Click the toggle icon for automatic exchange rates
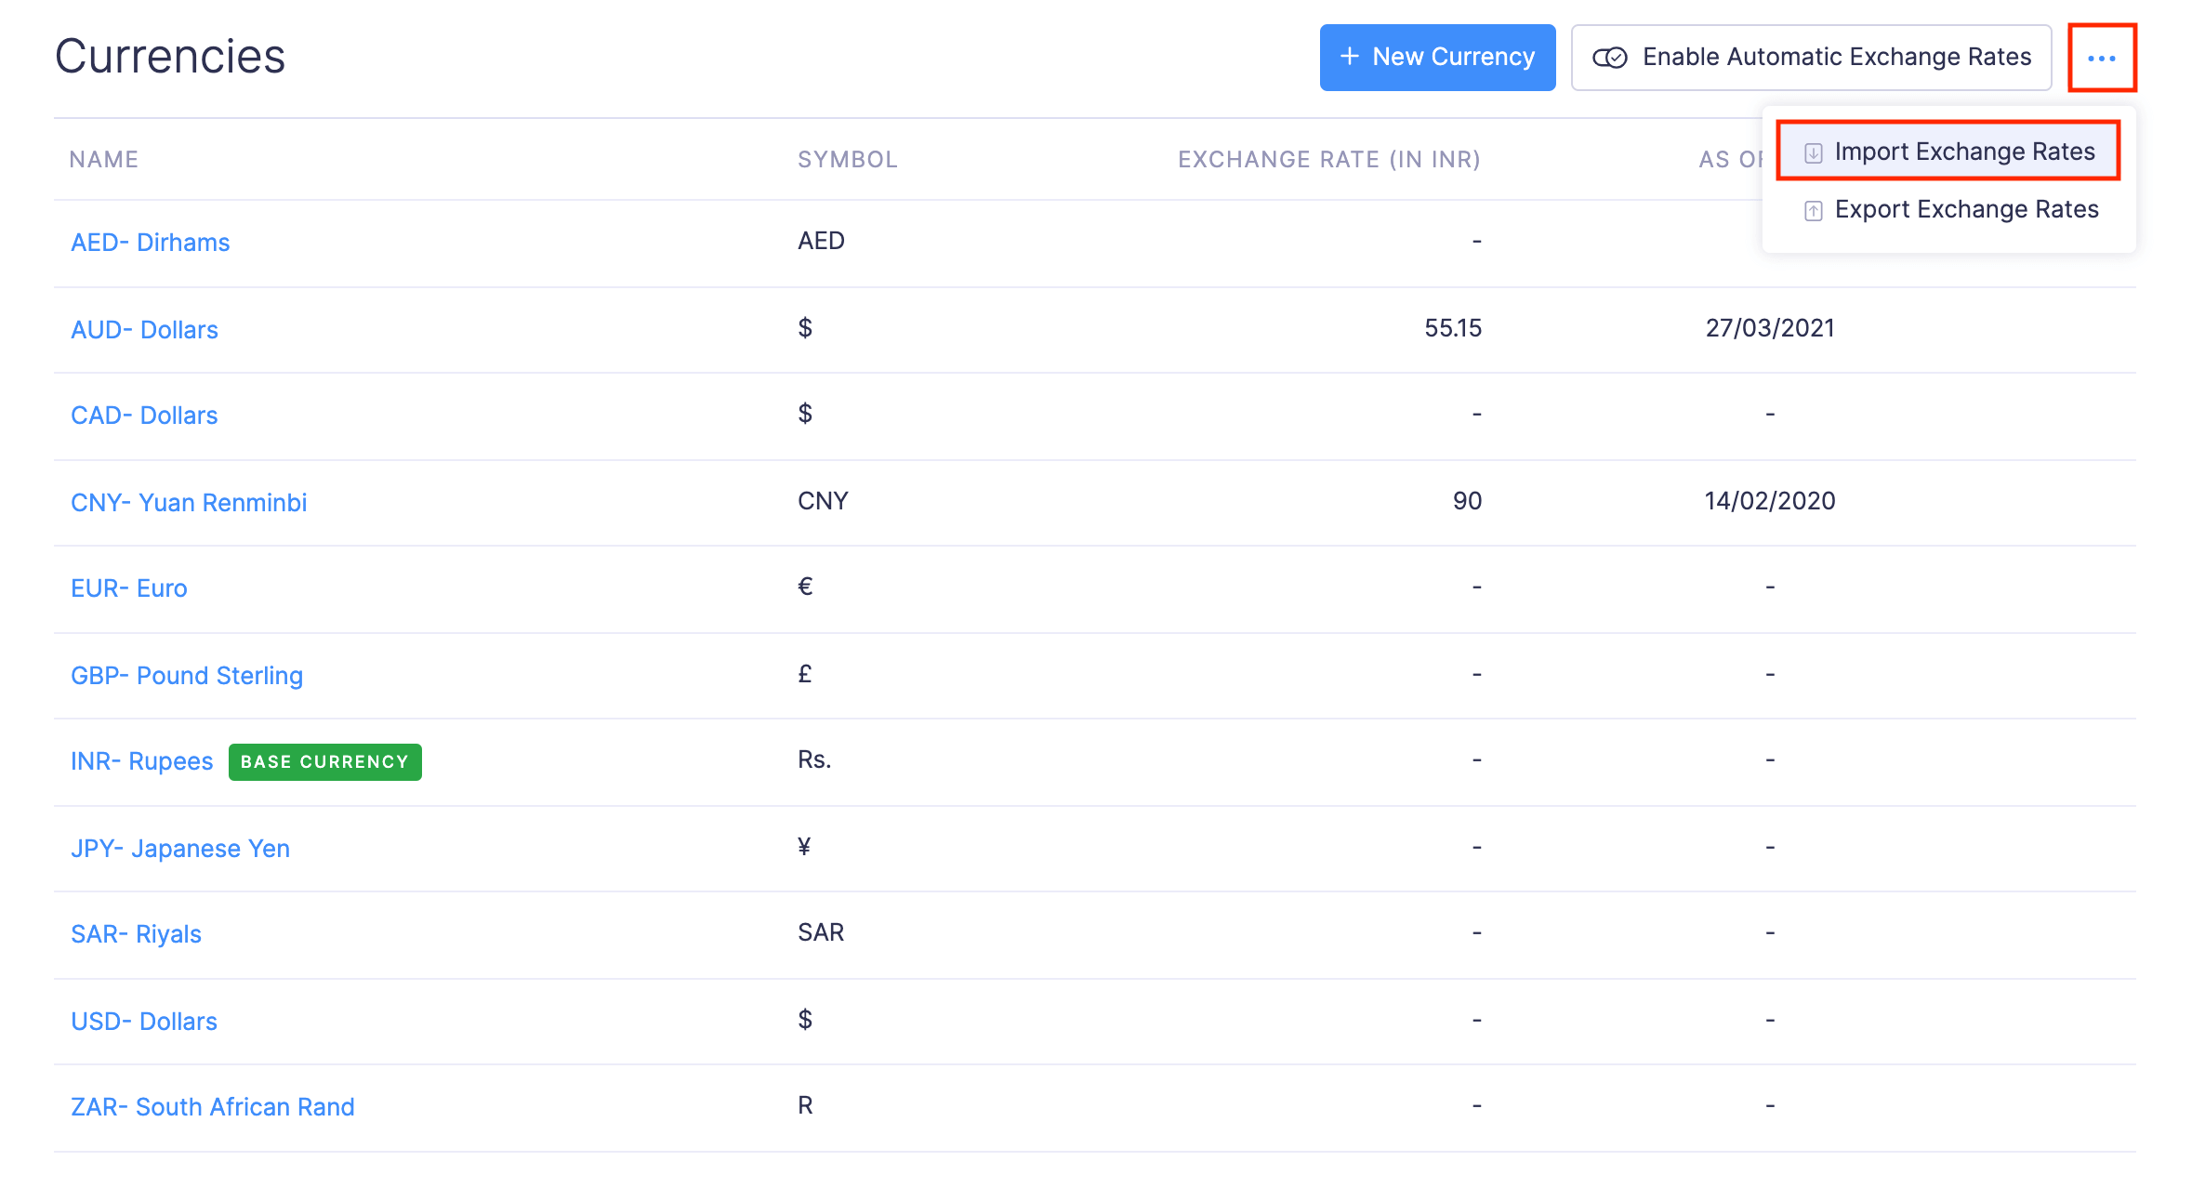Viewport: 2192px width, 1188px height. coord(1609,58)
